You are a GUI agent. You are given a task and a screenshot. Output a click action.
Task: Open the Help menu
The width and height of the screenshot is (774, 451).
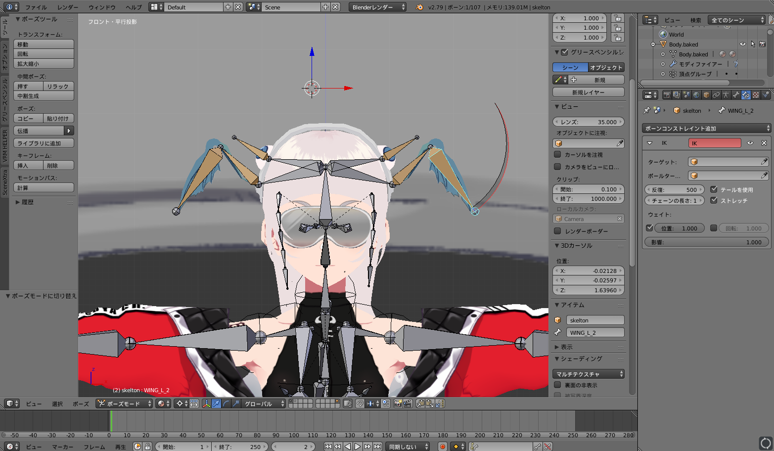[x=134, y=7]
